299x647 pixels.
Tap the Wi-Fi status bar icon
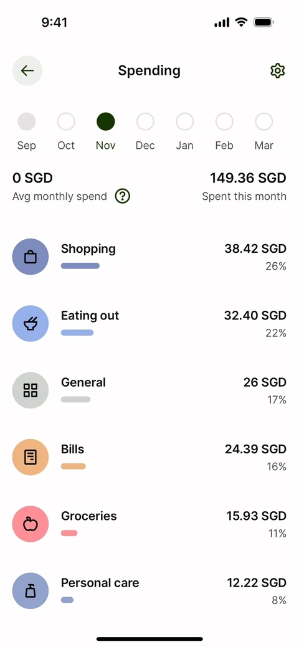[x=241, y=22]
